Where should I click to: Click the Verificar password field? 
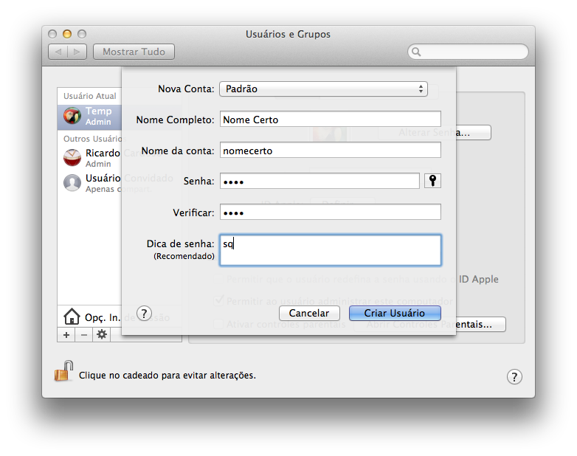tap(330, 213)
